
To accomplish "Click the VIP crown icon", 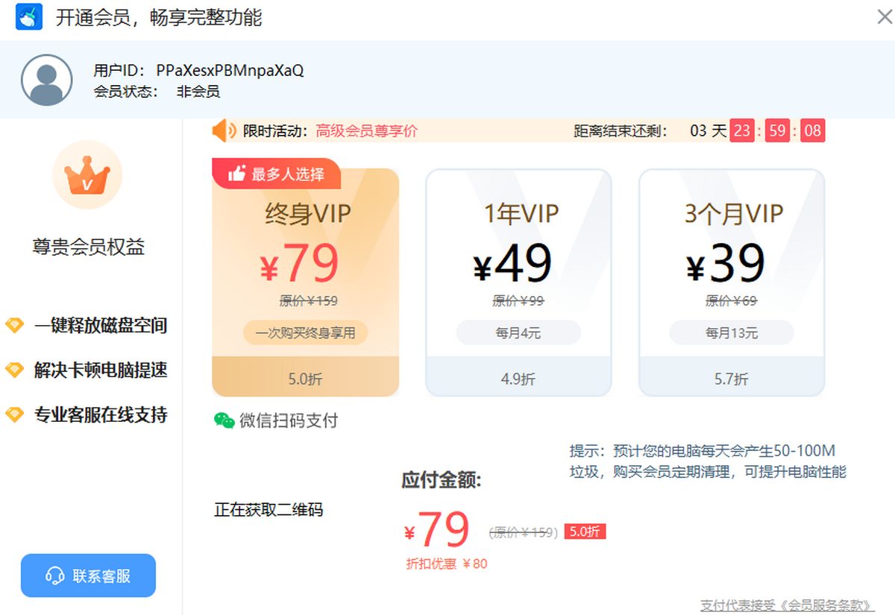I will (x=87, y=177).
